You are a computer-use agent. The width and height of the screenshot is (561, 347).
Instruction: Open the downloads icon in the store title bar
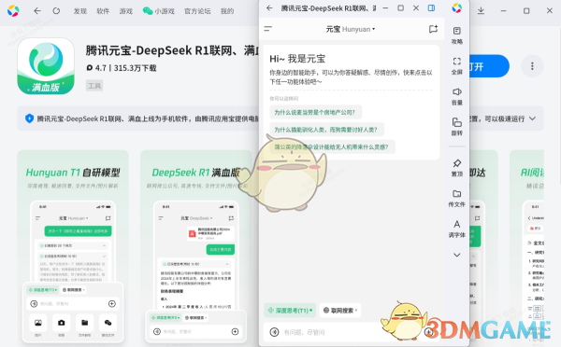[x=481, y=11]
